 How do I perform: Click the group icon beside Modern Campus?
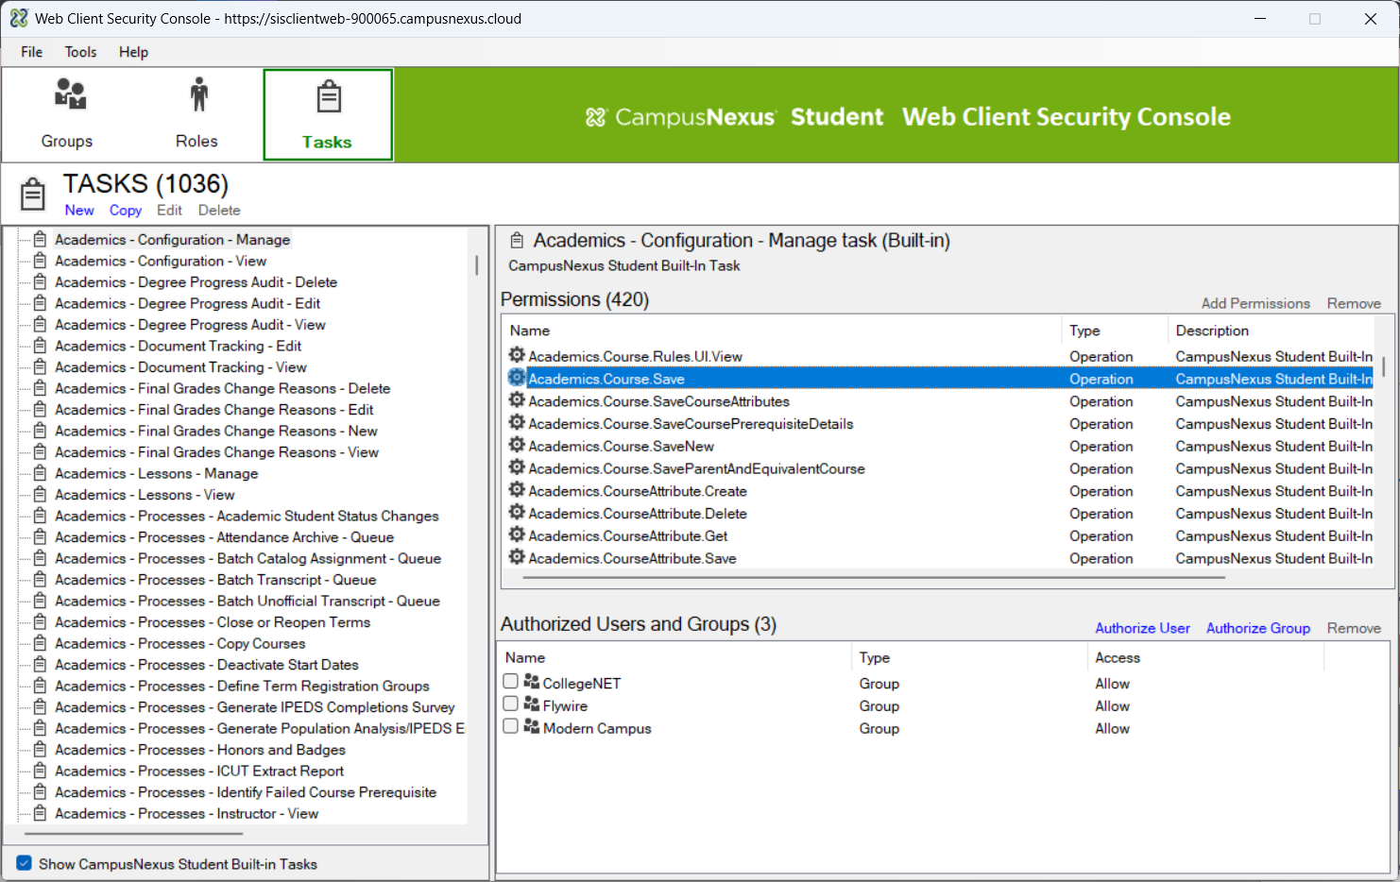(x=532, y=727)
